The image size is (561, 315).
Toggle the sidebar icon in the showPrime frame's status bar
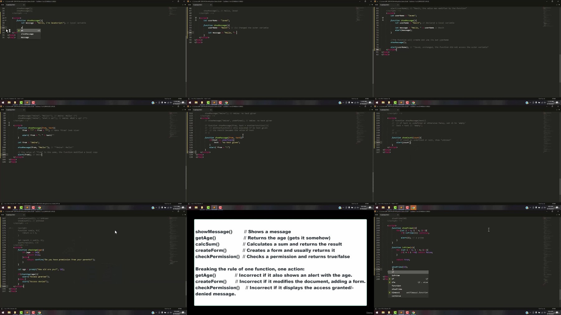click(x=376, y=309)
